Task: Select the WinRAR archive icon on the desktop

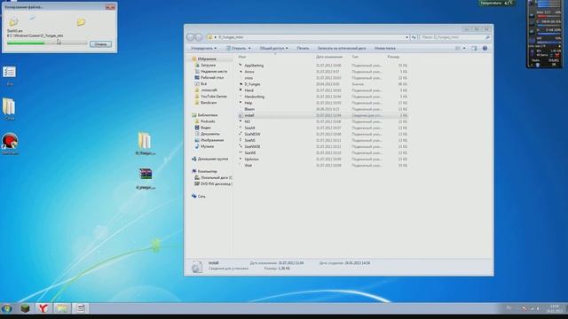Action: [146, 175]
